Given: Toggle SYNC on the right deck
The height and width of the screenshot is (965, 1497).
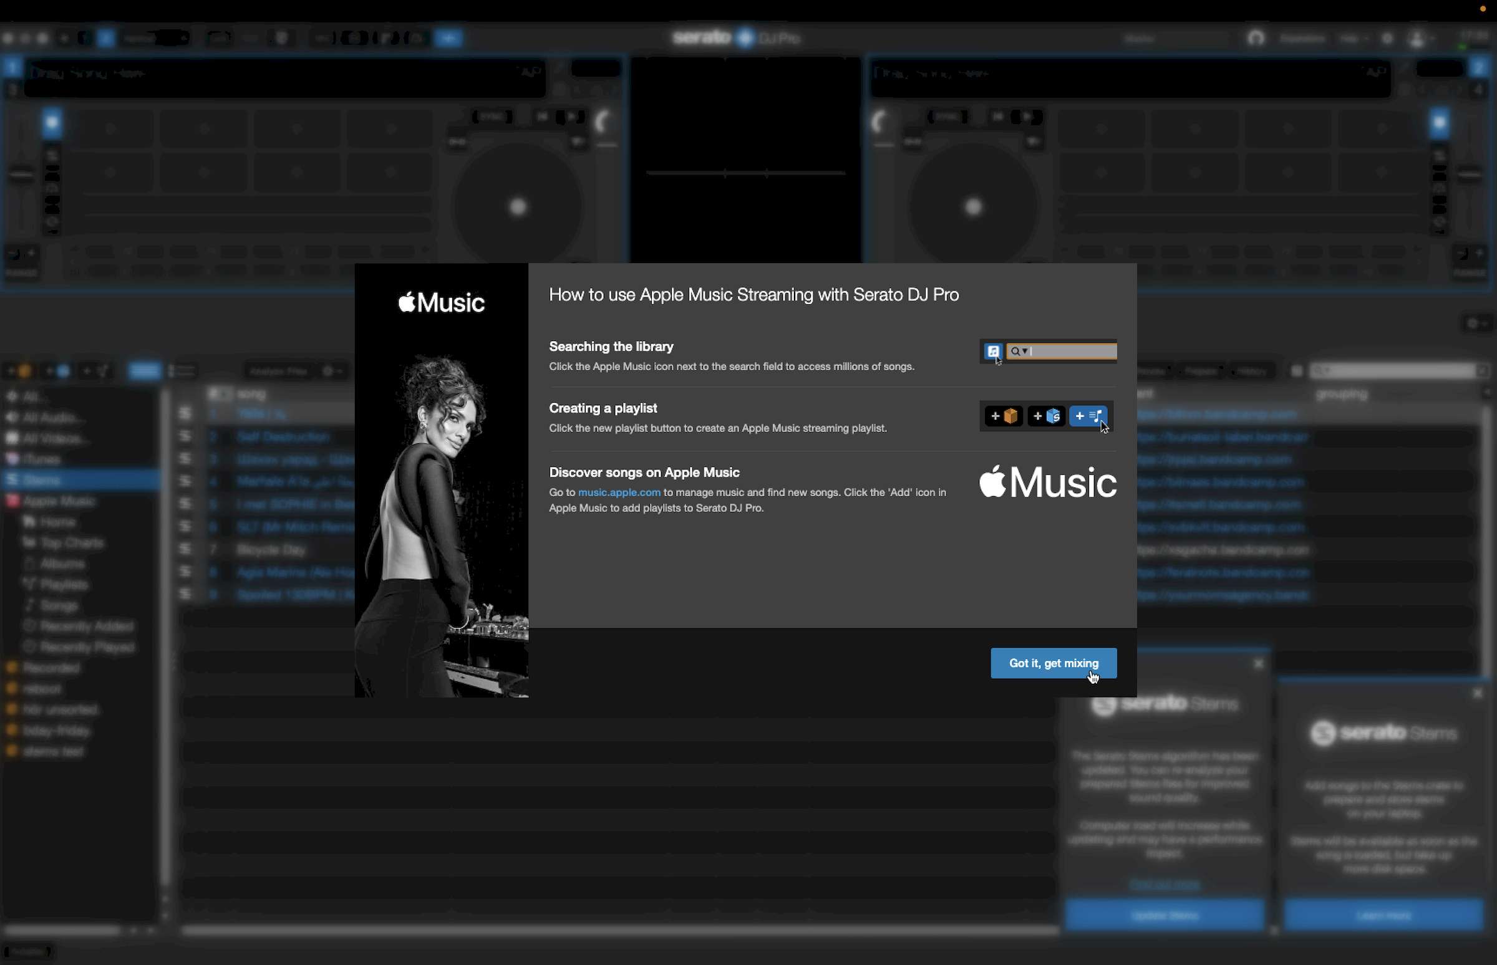Looking at the screenshot, I should (x=948, y=117).
